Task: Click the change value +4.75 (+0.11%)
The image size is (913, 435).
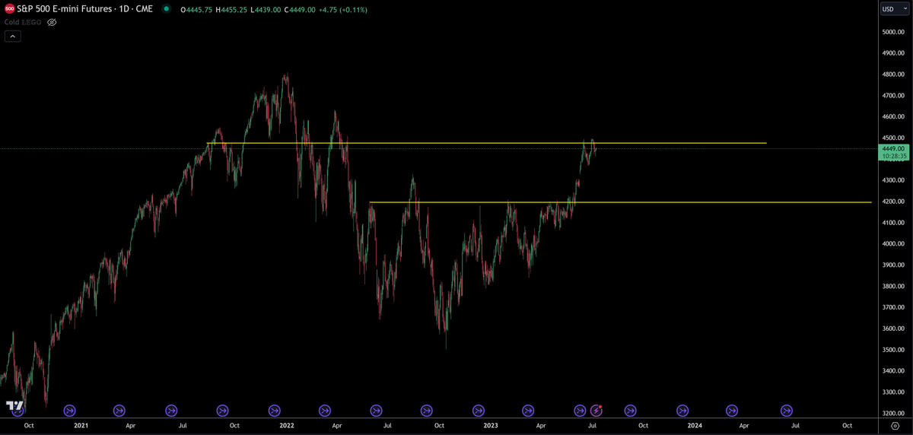Action: tap(342, 10)
